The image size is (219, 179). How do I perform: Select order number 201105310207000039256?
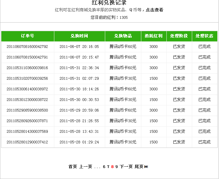pos(28,78)
